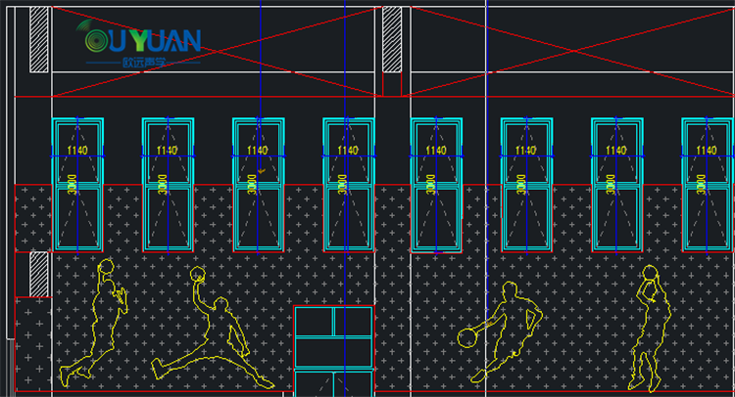The image size is (735, 397).
Task: Click the 1140 label in first window
Action: [76, 151]
